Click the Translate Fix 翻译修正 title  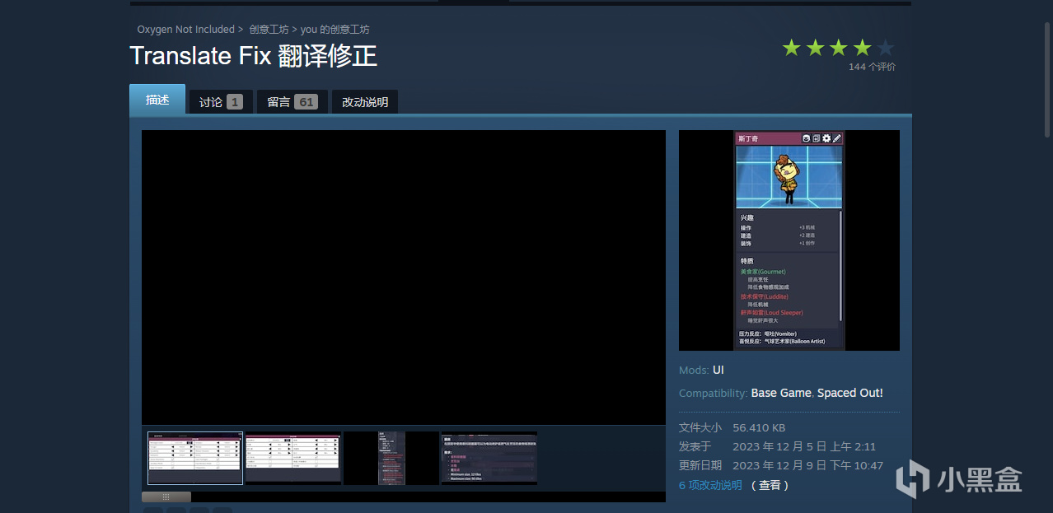253,56
